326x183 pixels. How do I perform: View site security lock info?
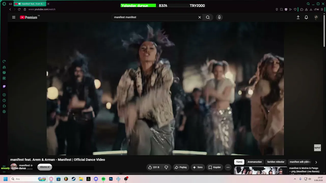(x=25, y=9)
